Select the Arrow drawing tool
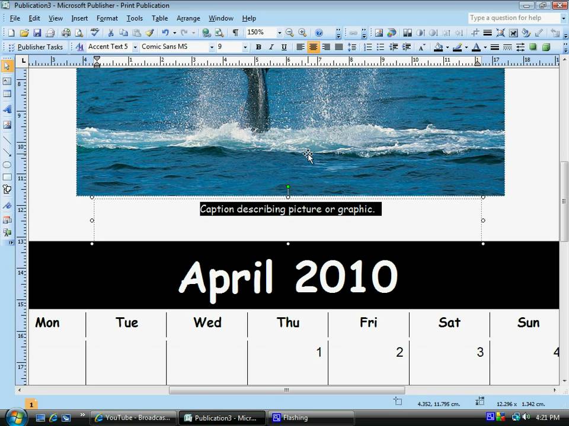This screenshot has height=426, width=569. point(7,153)
